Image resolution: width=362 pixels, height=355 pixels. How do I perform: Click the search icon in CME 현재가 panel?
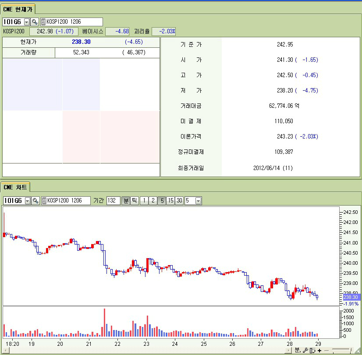(35, 22)
